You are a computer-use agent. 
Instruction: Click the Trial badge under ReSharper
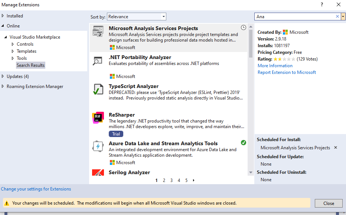(116, 134)
